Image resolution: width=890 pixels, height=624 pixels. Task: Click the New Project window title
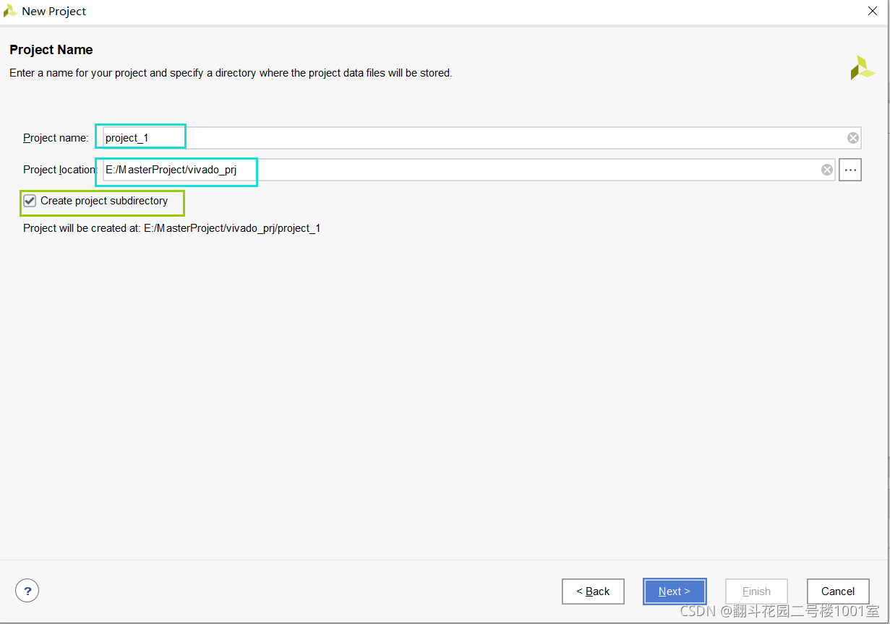pyautogui.click(x=54, y=11)
